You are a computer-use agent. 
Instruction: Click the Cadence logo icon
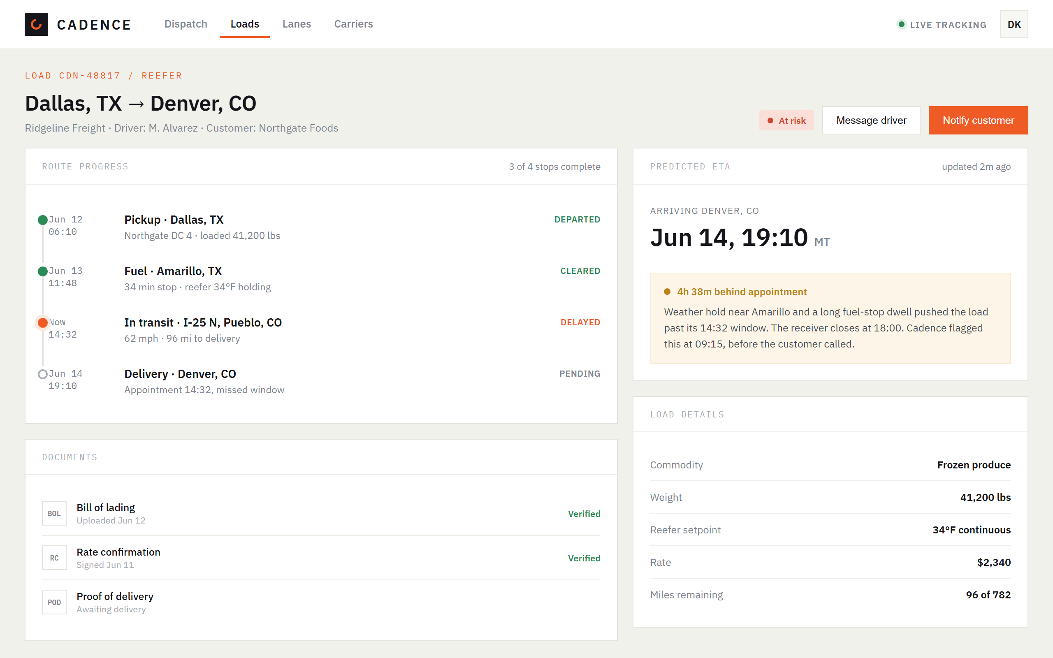(x=36, y=24)
